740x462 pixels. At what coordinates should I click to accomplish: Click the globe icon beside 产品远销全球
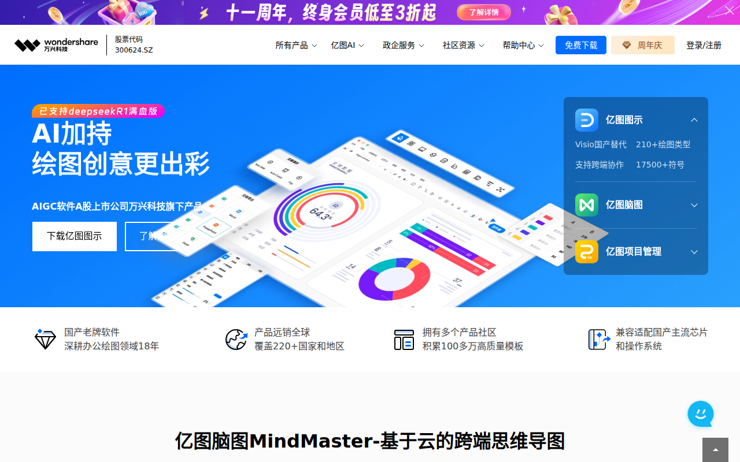tap(236, 339)
